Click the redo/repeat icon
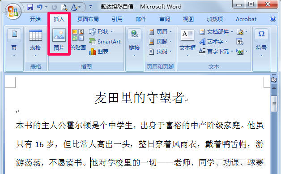Image resolution: width=281 pixels, height=174 pixels. click(x=54, y=7)
